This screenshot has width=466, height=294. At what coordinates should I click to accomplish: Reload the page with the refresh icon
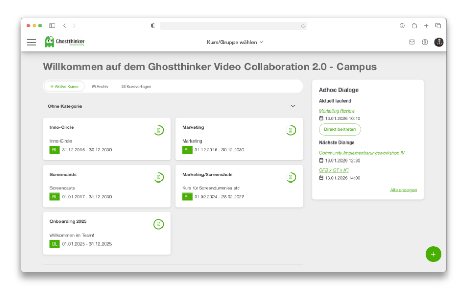click(303, 26)
